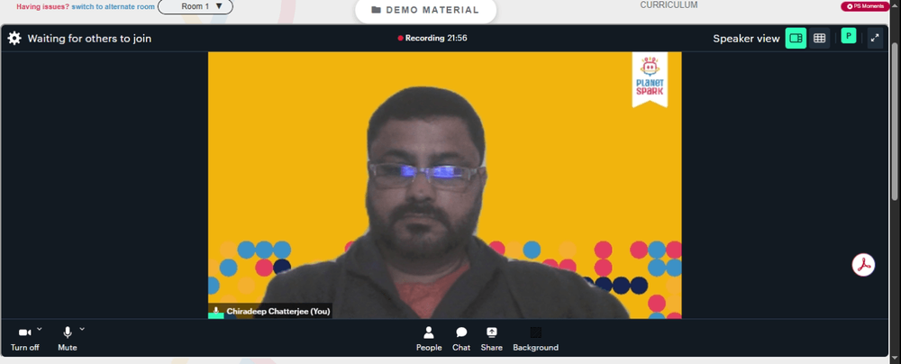Expand camera options chevron

[40, 329]
